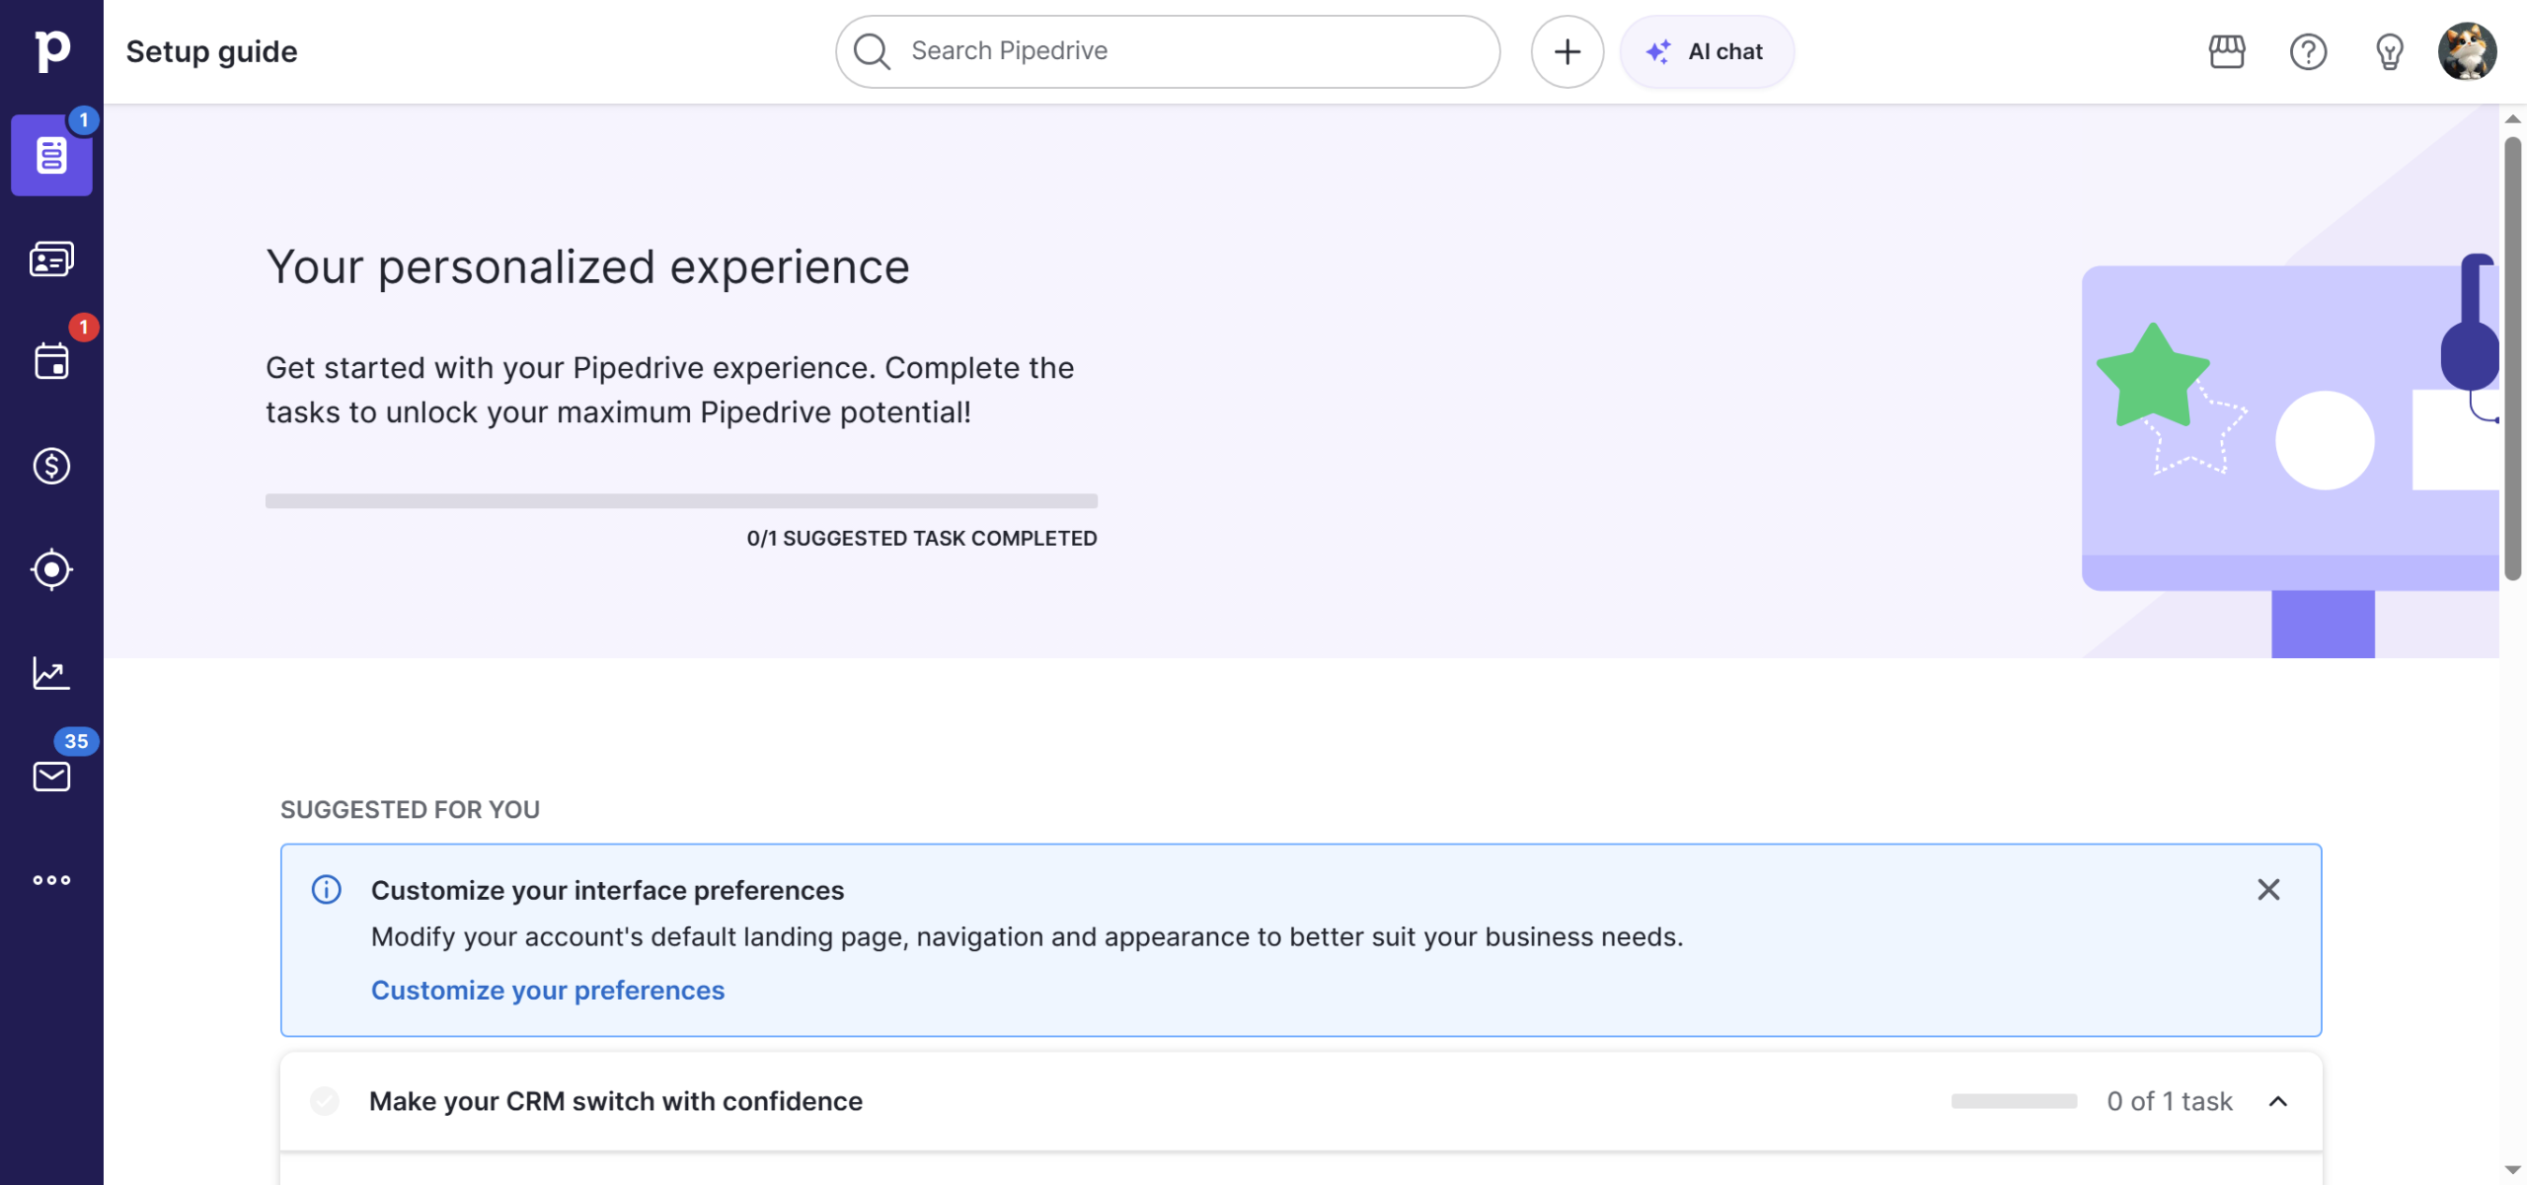Screen dimensions: 2527x1185
Task: Click Customize your preferences link
Action: 548,991
